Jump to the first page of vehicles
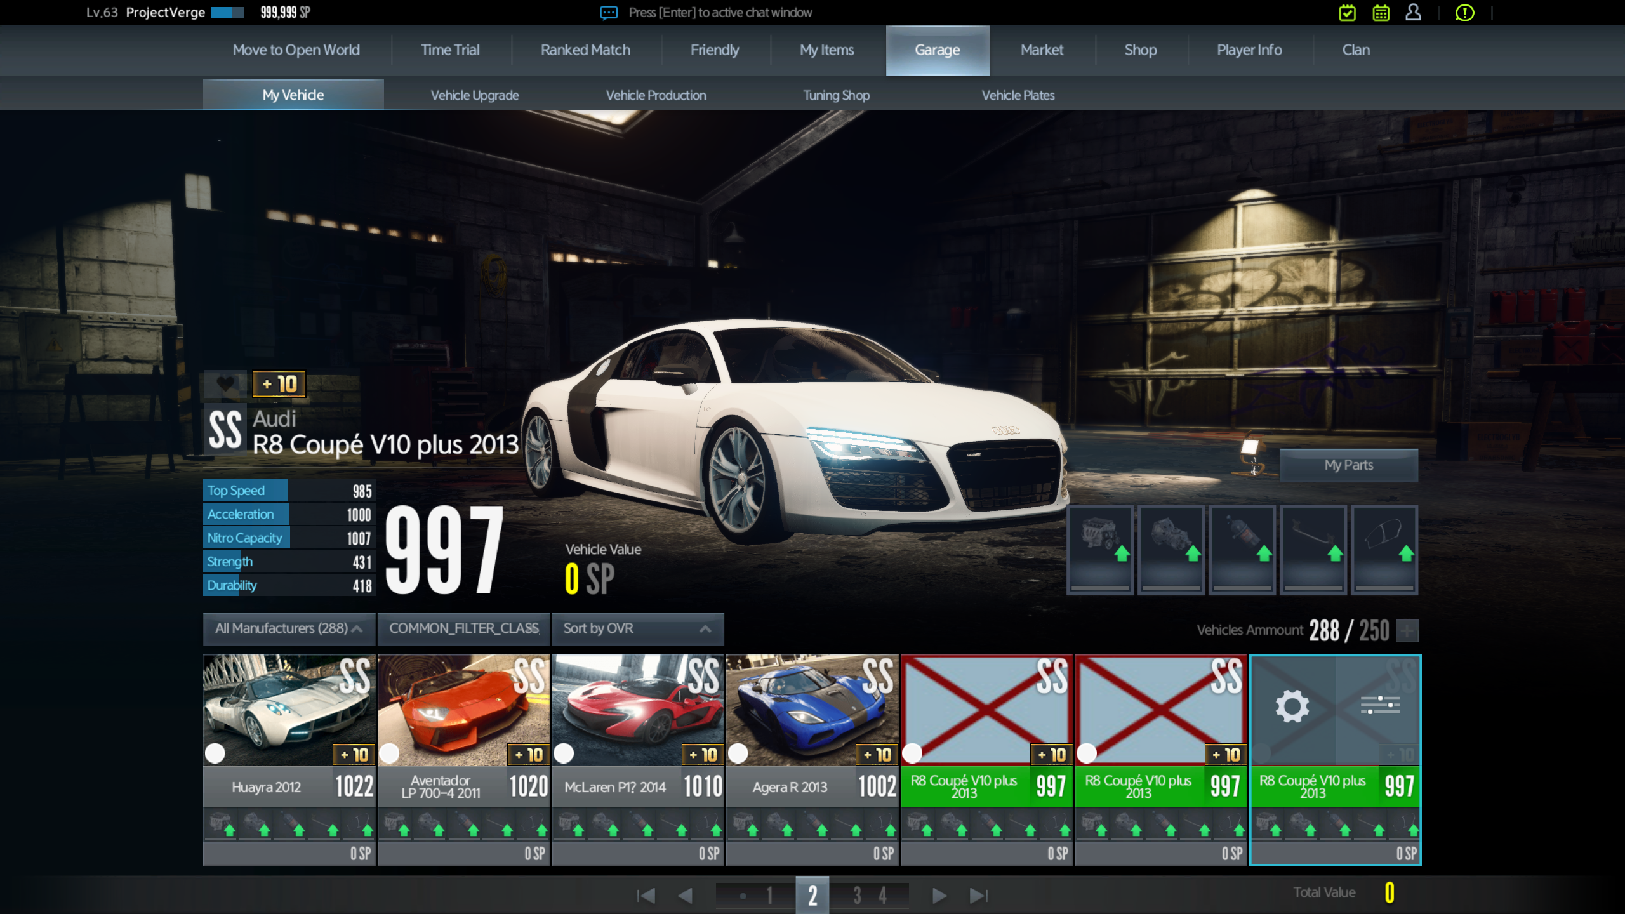This screenshot has height=914, width=1625. tap(646, 896)
